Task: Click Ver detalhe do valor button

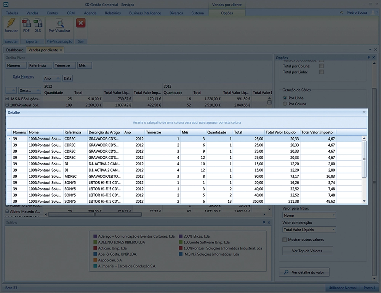Action: (304, 272)
